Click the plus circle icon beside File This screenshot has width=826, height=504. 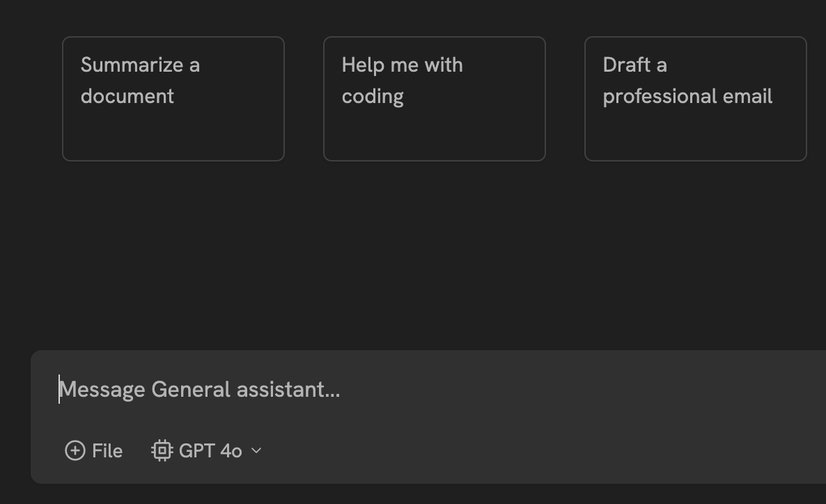(75, 450)
